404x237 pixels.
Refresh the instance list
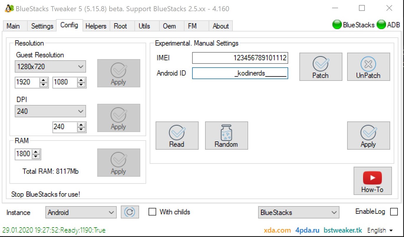[130, 212]
